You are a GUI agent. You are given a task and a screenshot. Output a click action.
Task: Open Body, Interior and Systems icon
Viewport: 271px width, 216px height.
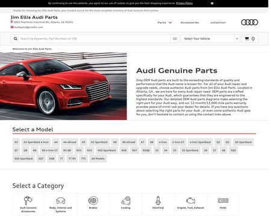point(61,200)
